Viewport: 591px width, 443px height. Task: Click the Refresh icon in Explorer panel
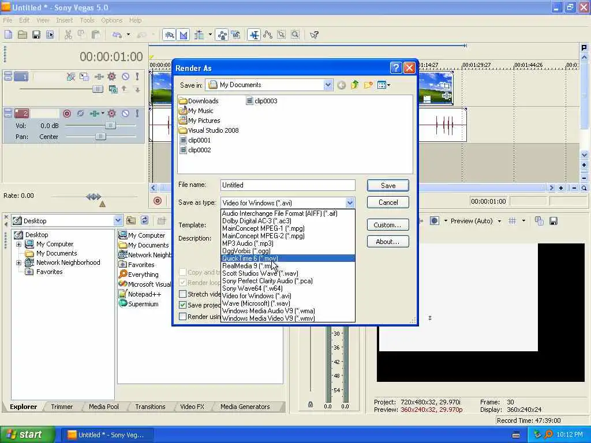(145, 220)
